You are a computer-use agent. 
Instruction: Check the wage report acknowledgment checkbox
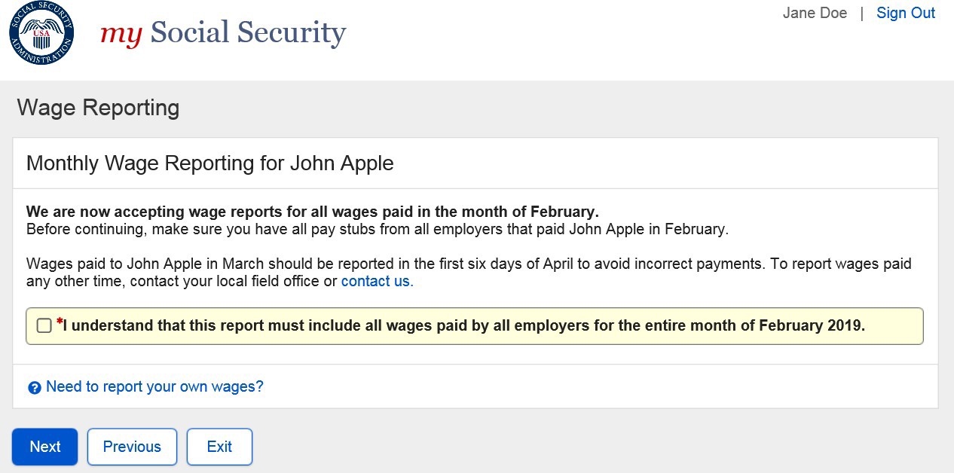click(44, 325)
